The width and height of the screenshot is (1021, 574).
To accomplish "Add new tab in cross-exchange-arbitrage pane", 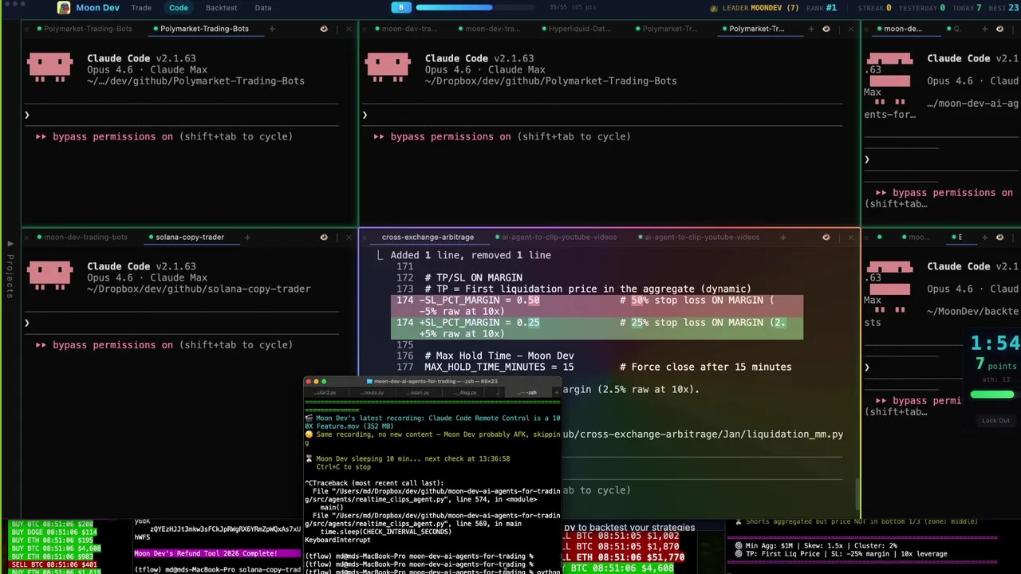I will click(x=783, y=237).
